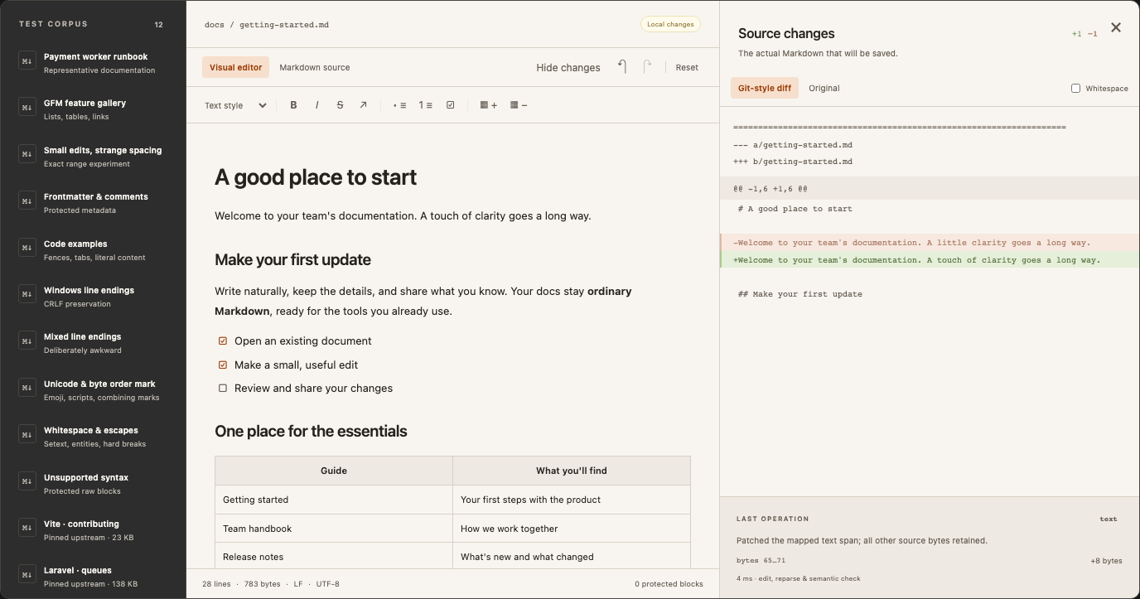Open the Small edits, strange spacing document
Viewport: 1140px width, 599px height.
(93, 157)
